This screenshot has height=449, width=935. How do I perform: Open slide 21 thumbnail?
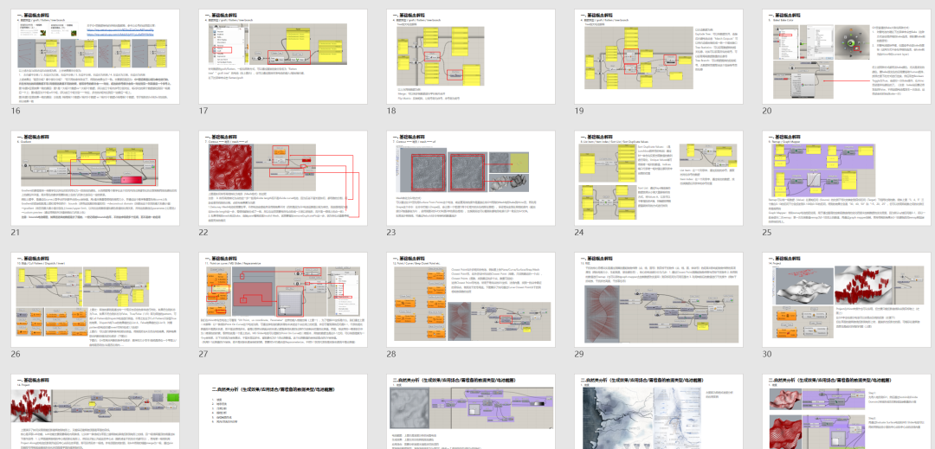93,177
